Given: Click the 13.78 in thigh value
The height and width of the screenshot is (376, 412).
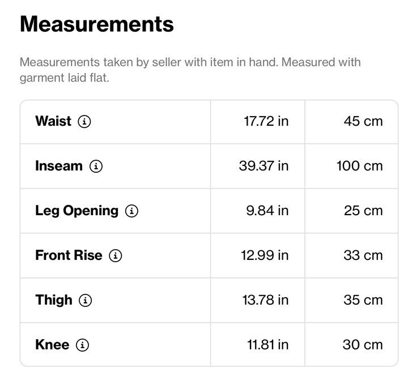Looking at the screenshot, I should 265,300.
